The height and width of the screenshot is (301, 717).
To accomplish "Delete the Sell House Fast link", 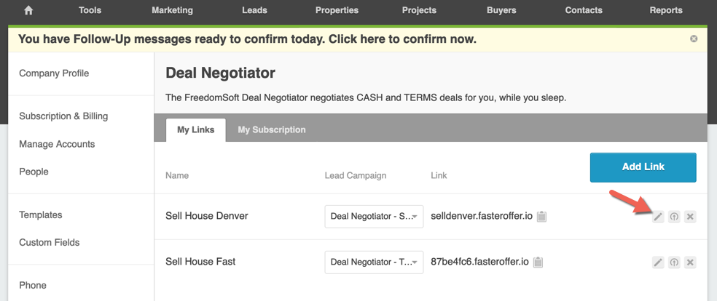I will coord(690,262).
